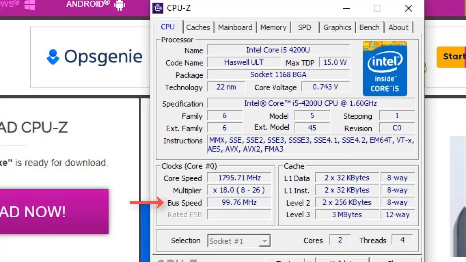This screenshot has width=466, height=262.
Task: Click the Multiplier value x 18.0 ( 8 - 26 )
Action: point(239,190)
